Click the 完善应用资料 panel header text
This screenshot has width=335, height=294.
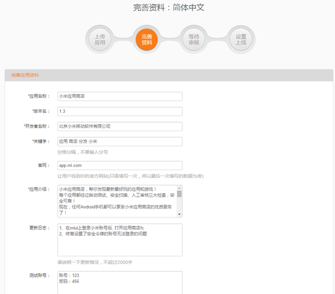coord(25,75)
